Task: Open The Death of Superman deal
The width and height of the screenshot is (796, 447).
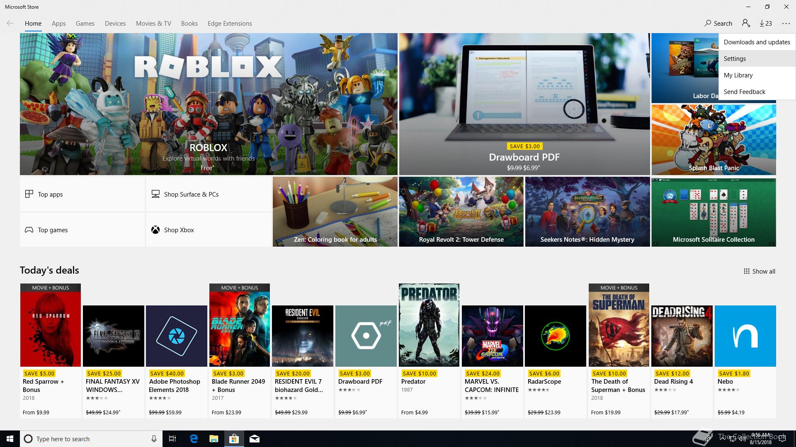Action: [619, 351]
